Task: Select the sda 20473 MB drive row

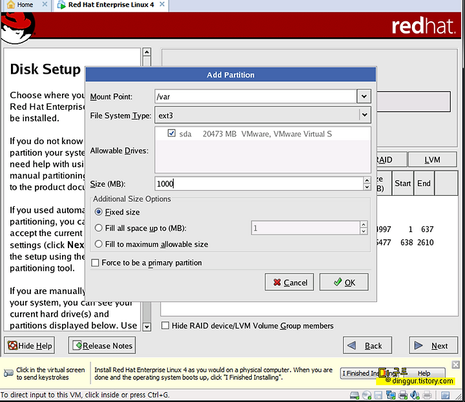Action: point(262,134)
